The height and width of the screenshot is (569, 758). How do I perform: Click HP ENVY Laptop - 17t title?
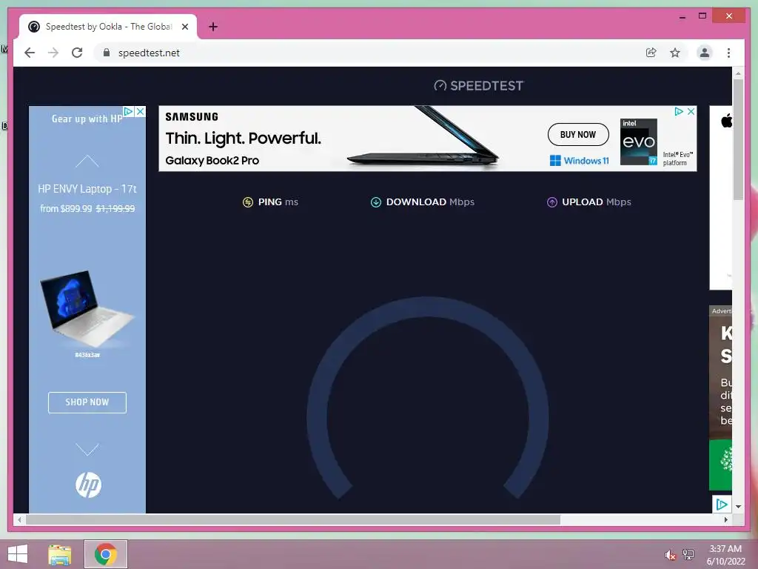(87, 189)
